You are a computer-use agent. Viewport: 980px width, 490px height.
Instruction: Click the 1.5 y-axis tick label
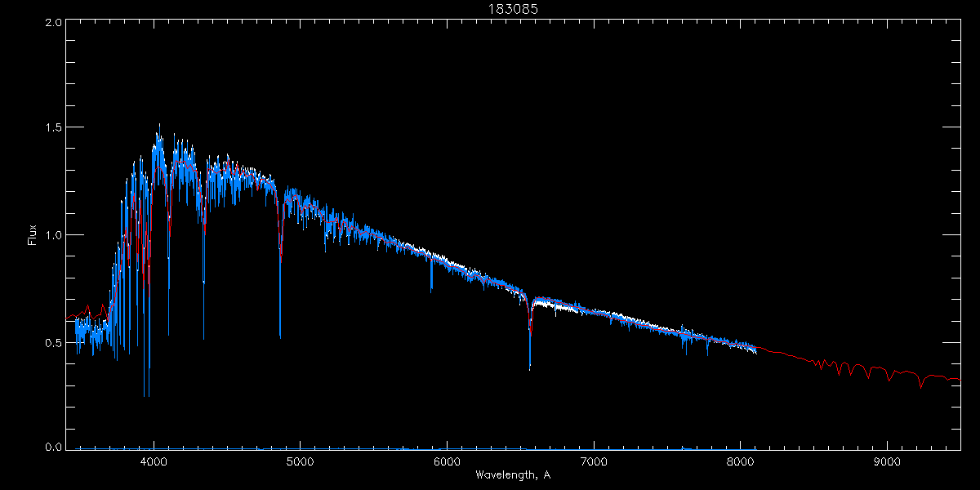tap(53, 128)
